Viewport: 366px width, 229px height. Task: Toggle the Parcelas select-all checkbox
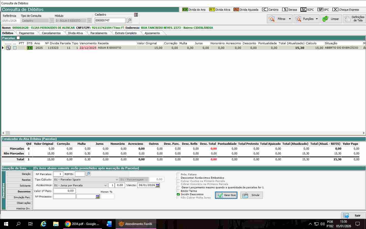tap(18, 38)
